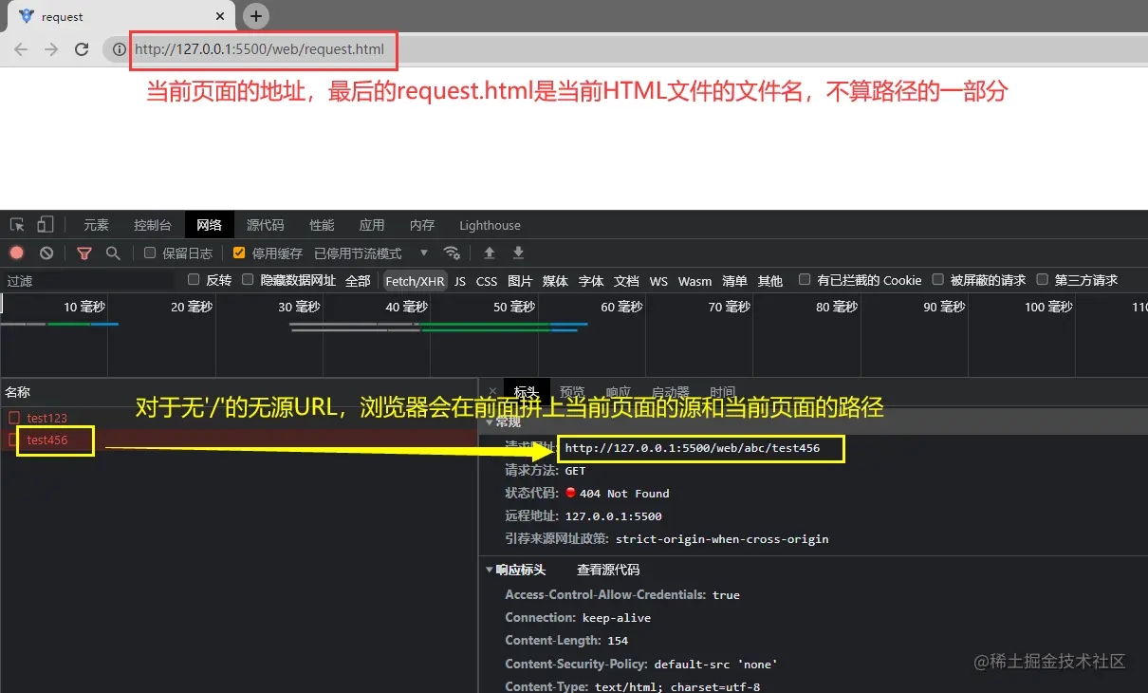Image resolution: width=1148 pixels, height=693 pixels.
Task: Stop recording network log with red button
Action: (17, 253)
